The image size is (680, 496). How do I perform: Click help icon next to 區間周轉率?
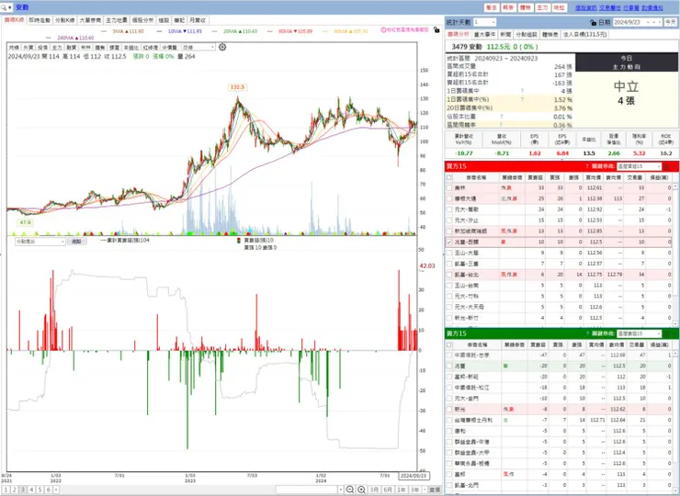[502, 125]
